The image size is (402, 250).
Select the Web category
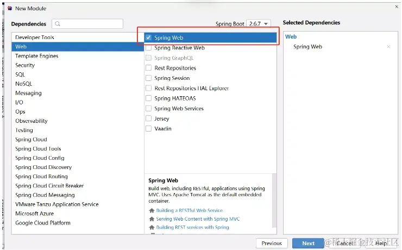point(78,47)
